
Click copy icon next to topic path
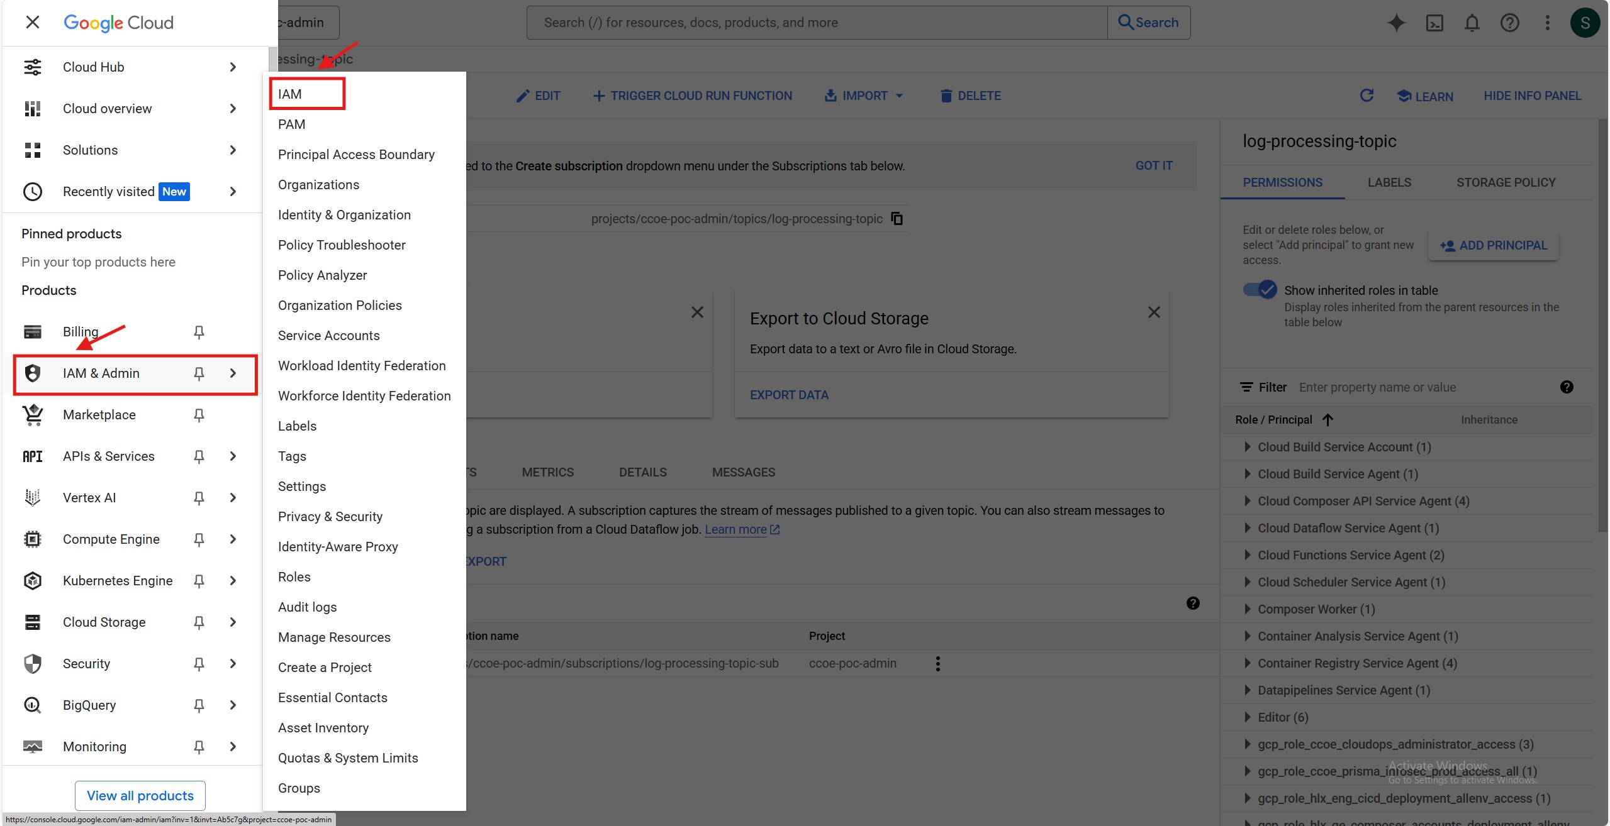[897, 219]
